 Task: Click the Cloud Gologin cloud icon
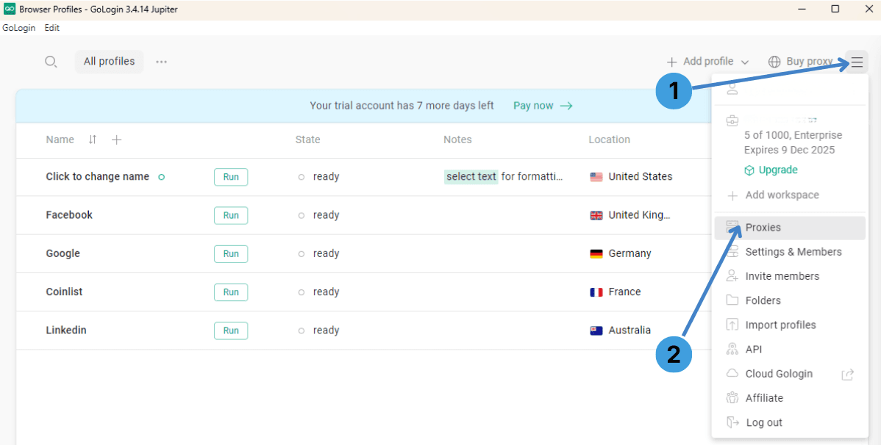coord(732,374)
